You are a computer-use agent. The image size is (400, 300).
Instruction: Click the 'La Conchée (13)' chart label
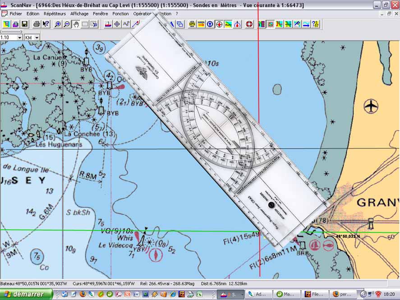click(89, 134)
